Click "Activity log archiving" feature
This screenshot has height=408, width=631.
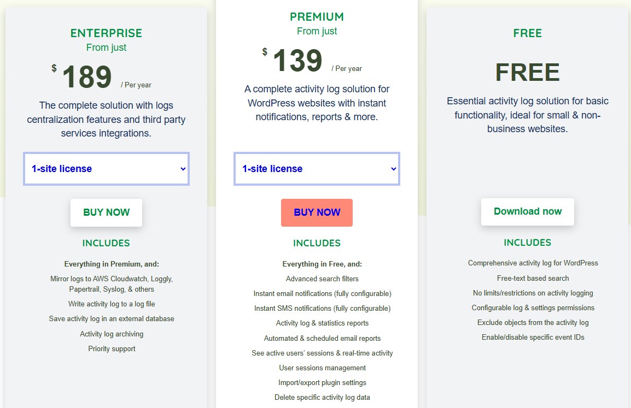point(112,334)
